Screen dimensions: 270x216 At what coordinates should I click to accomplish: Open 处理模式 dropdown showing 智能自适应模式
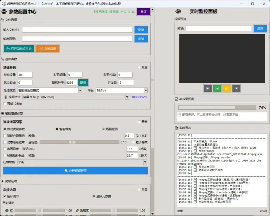[x=50, y=90]
